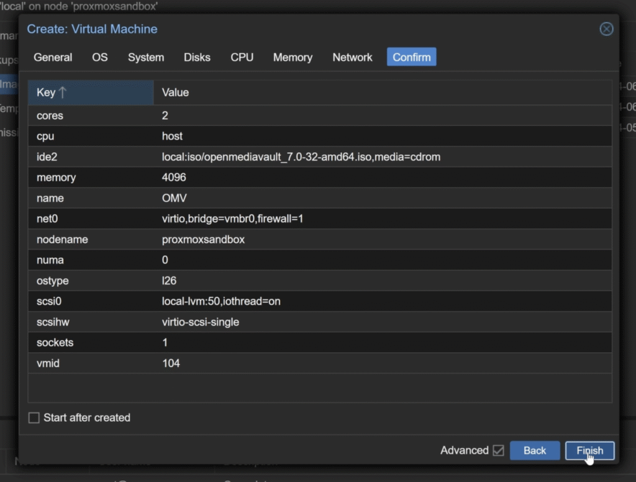Enable Start after created checkbox
This screenshot has width=636, height=482.
pyautogui.click(x=34, y=417)
